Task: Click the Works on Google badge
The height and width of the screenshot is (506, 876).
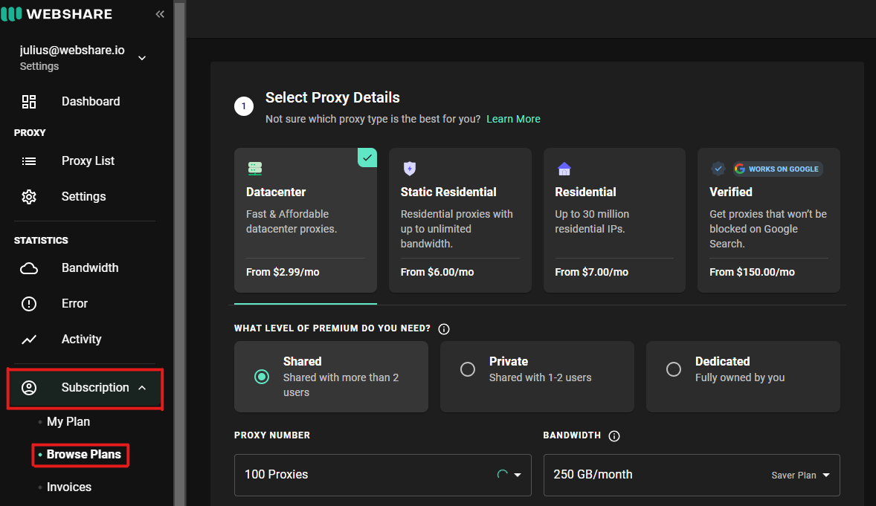Action: click(778, 169)
